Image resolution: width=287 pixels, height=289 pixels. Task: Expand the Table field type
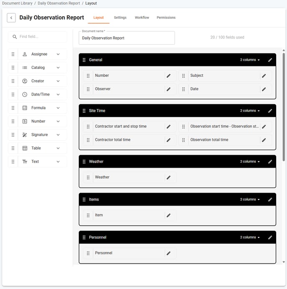point(58,148)
